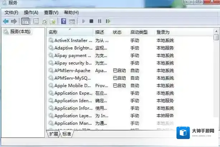The image size is (220, 147).
Task: Click the Pause Service icon
Action: 100,21
